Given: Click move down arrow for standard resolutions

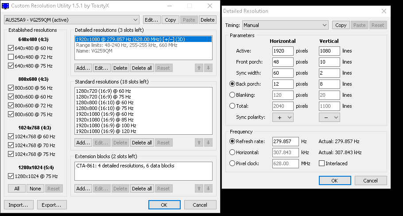Looking at the screenshot, I should (x=209, y=143).
